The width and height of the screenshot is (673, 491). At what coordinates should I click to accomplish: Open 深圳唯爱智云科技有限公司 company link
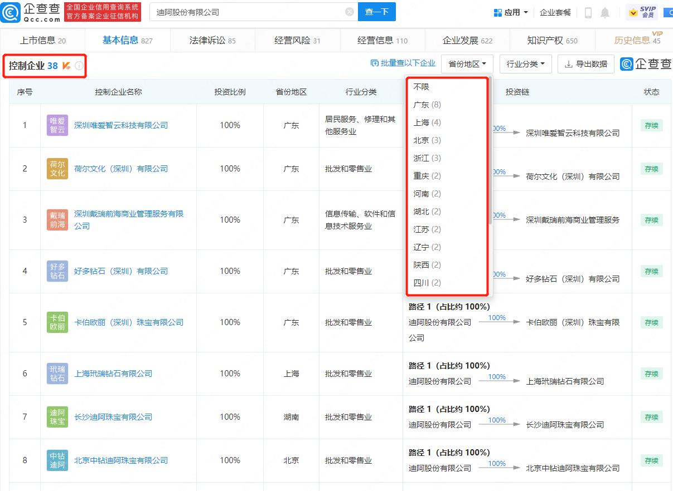121,125
